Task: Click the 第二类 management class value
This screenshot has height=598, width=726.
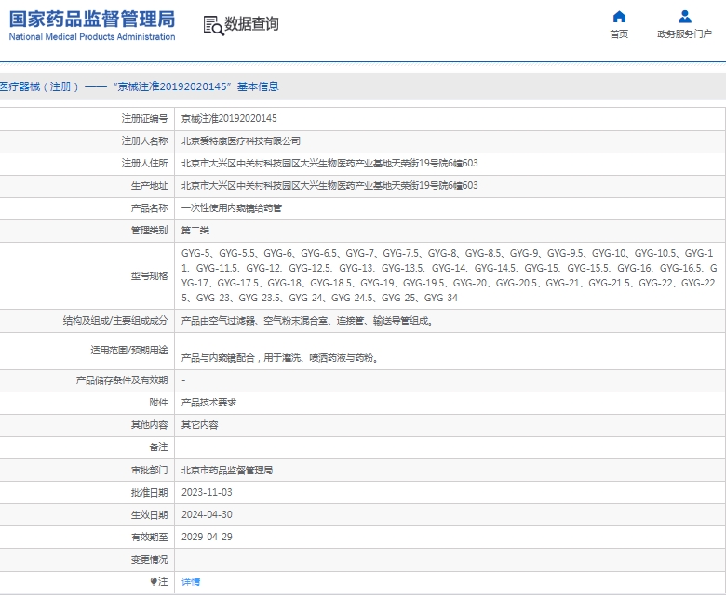Action: pos(195,231)
